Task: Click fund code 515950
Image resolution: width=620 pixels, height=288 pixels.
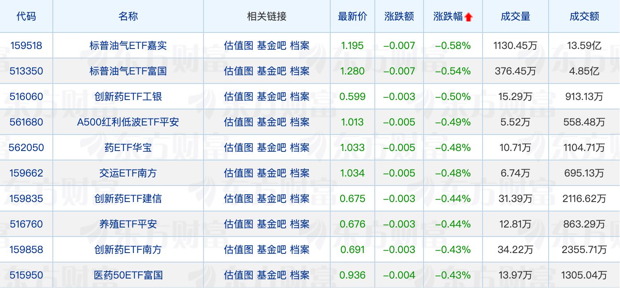Action: pos(26,275)
